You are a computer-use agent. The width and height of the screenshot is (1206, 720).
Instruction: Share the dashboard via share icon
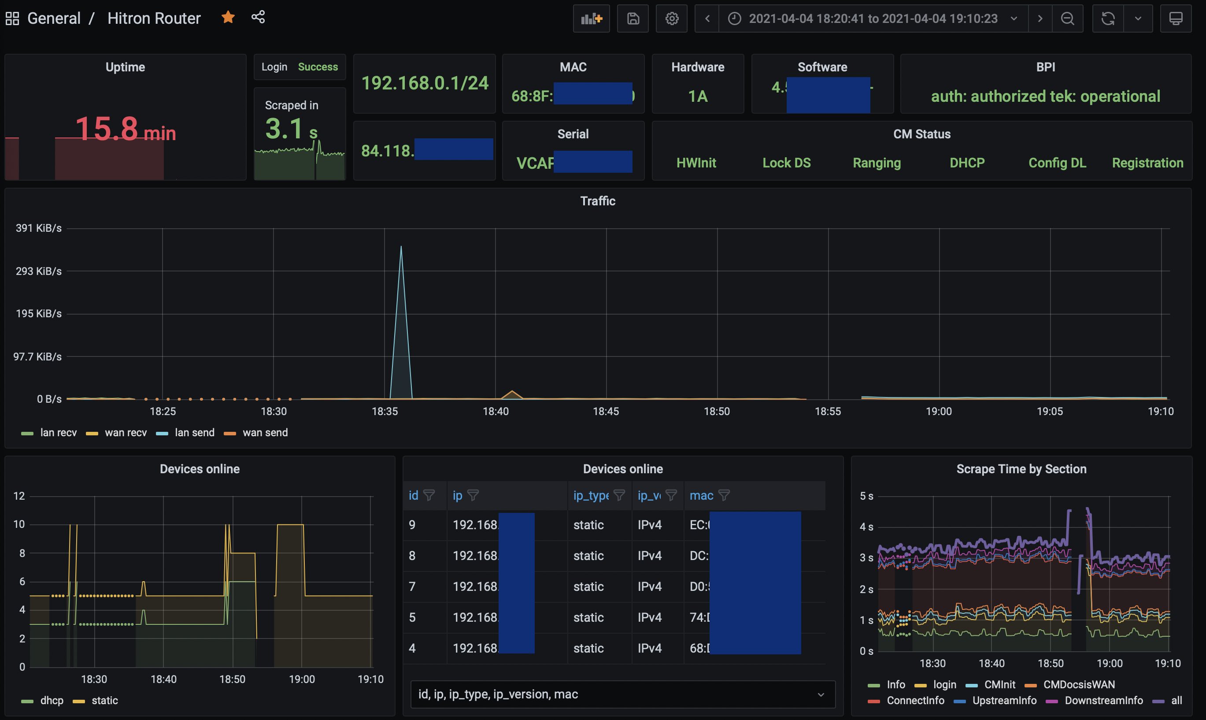pos(258,18)
